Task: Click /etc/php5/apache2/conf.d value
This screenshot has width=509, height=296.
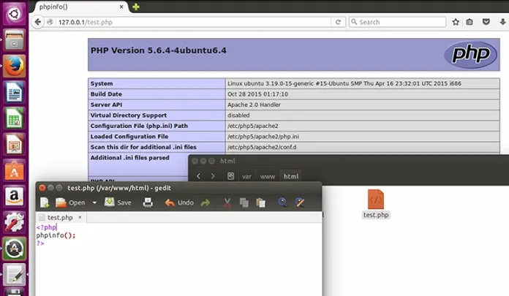Action: [x=262, y=147]
